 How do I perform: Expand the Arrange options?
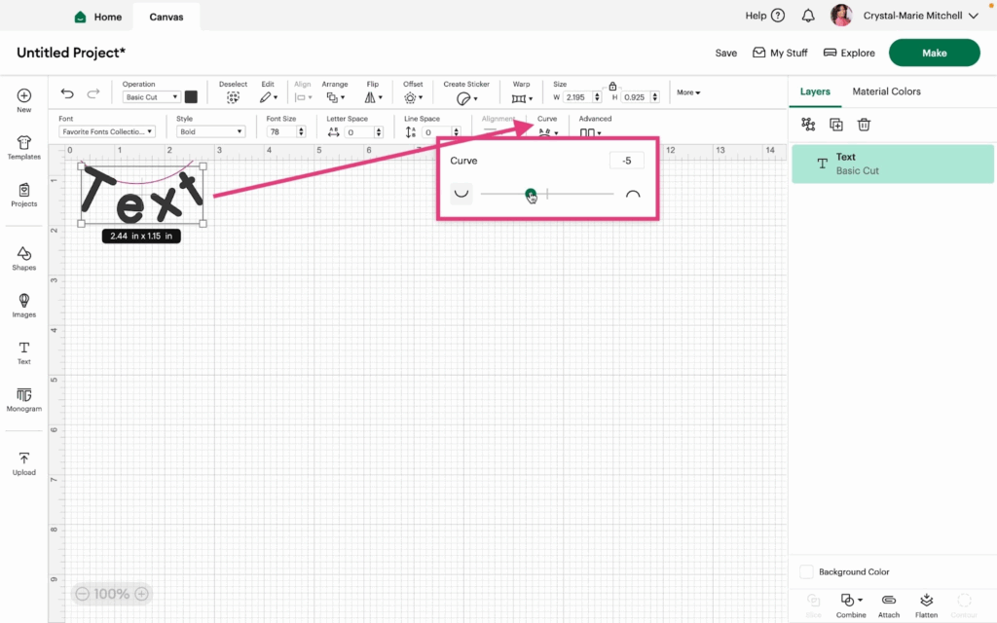(x=335, y=97)
